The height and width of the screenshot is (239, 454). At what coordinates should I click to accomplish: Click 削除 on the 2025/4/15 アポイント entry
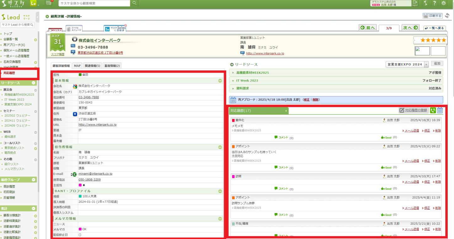click(x=438, y=161)
